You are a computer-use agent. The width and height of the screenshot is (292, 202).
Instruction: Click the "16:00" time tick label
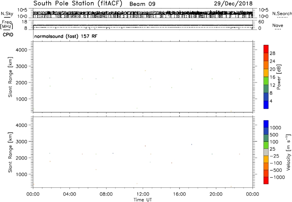tap(179, 194)
